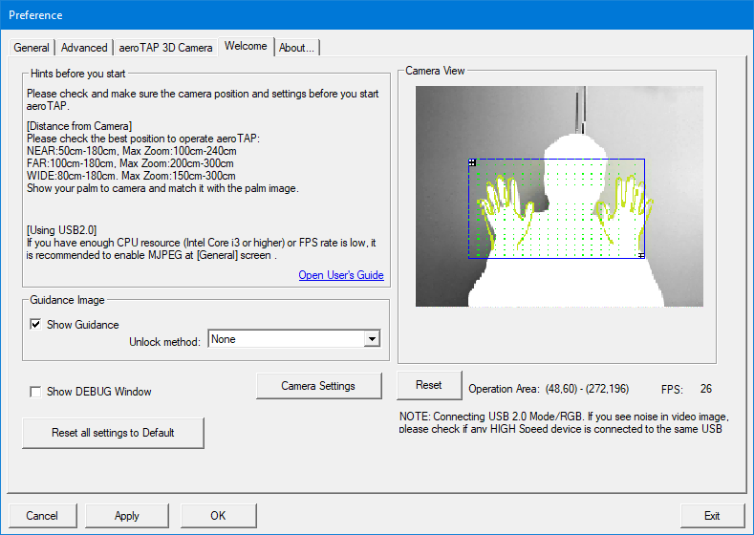Click the Reset operation area button

(429, 385)
